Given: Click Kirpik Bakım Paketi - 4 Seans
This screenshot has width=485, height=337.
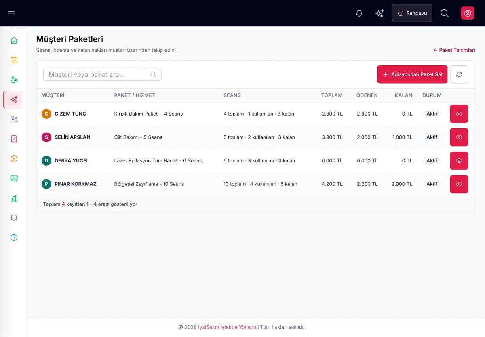Looking at the screenshot, I should [x=149, y=114].
